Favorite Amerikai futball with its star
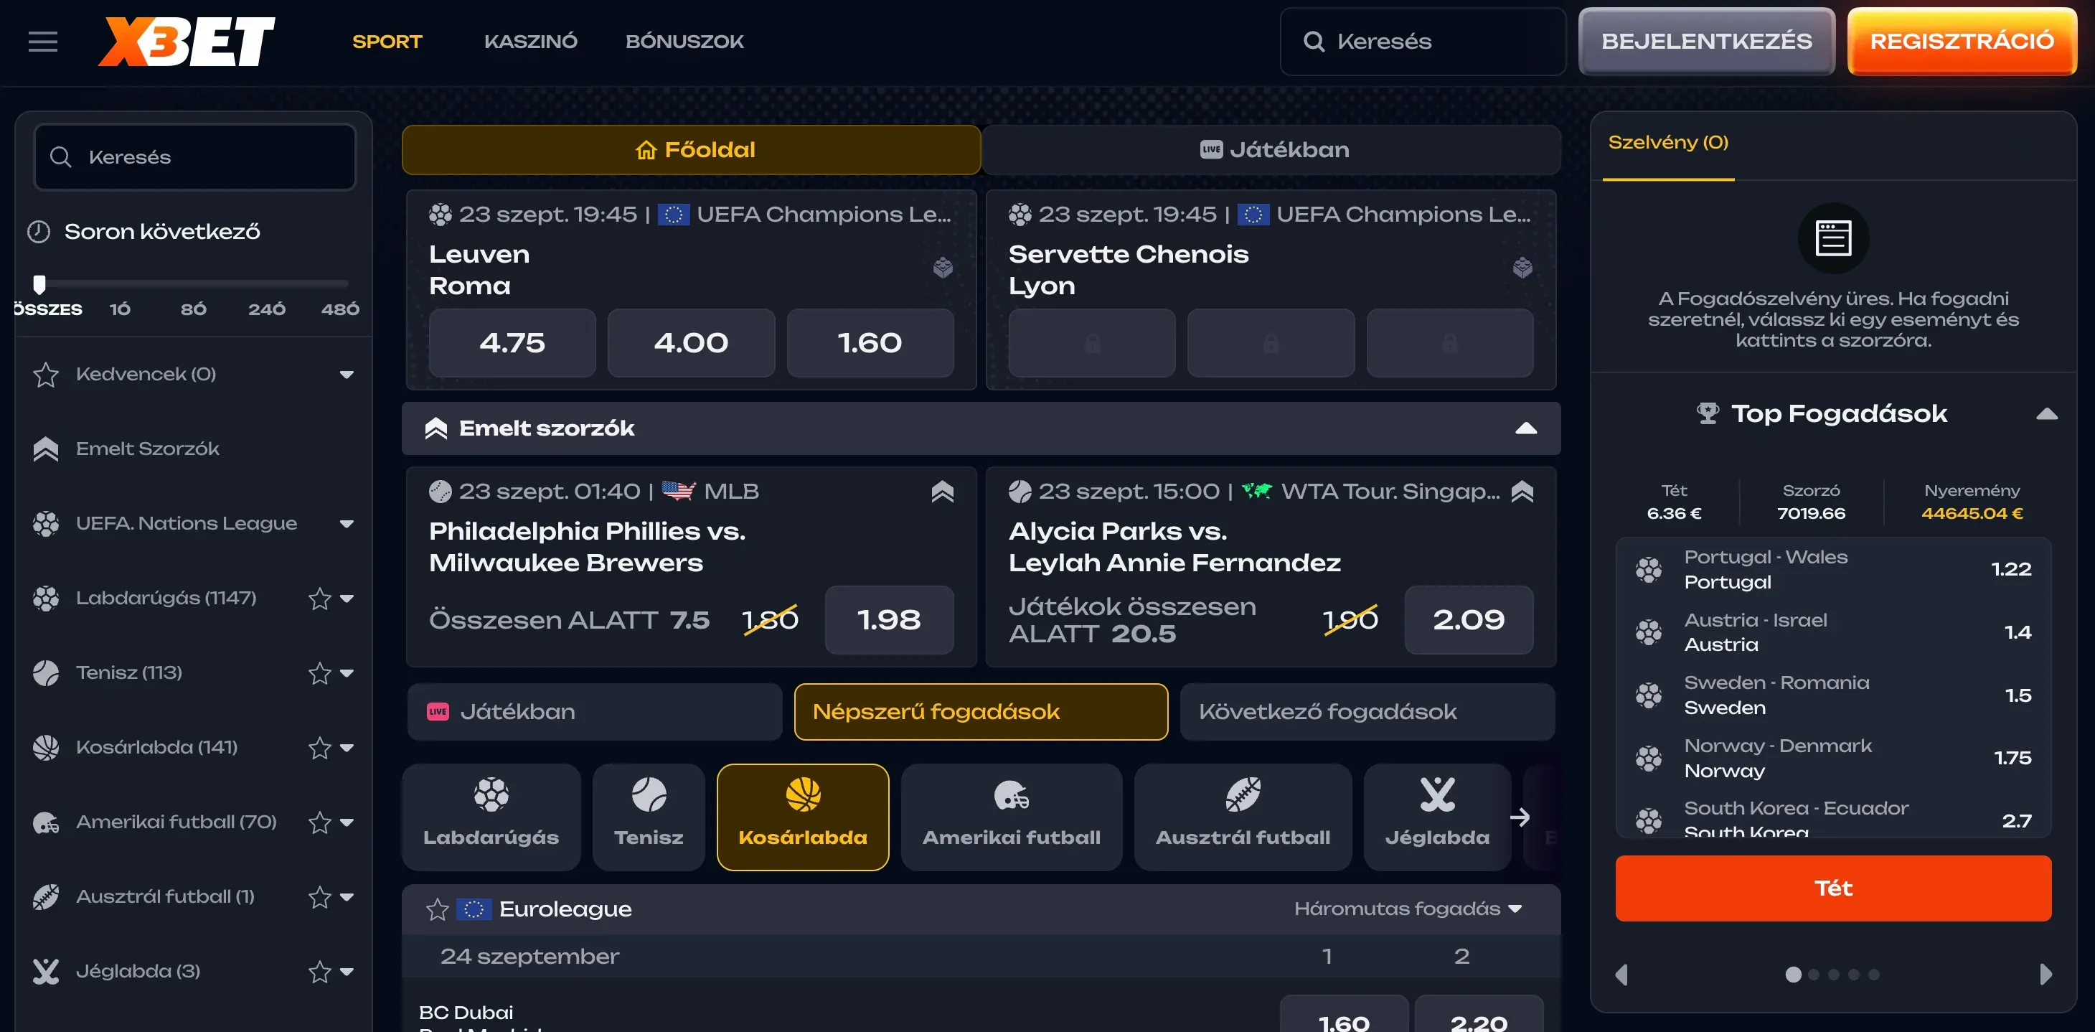The image size is (2095, 1032). [x=319, y=822]
